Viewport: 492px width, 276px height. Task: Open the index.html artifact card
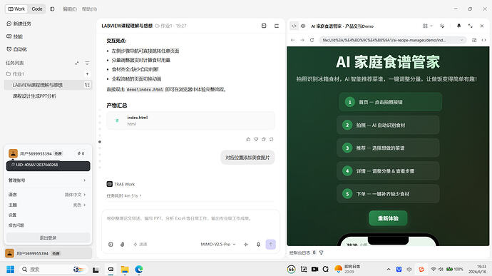tap(190, 121)
